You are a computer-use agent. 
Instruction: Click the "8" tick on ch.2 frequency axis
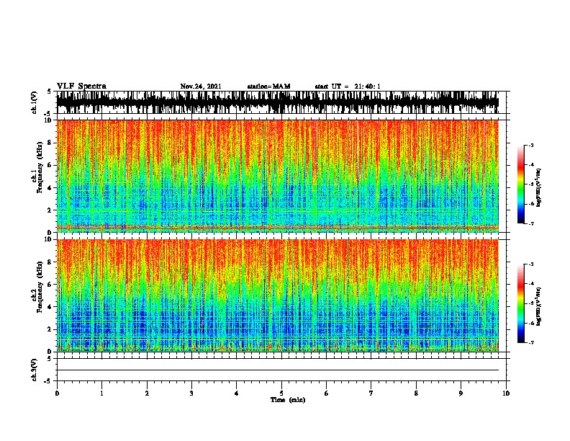pos(50,262)
